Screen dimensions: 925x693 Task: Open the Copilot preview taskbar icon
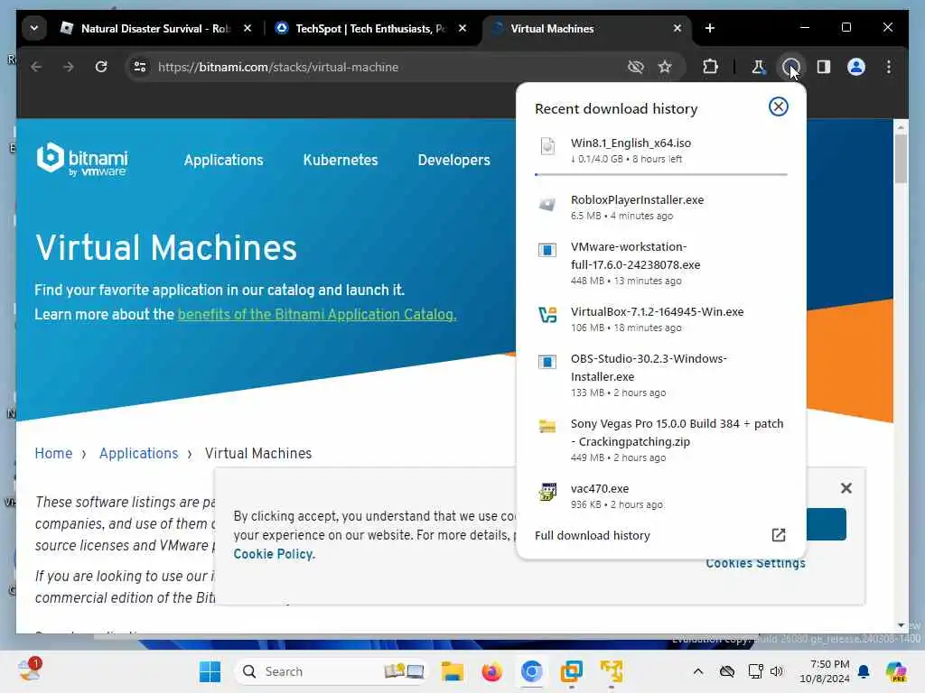coord(896,671)
